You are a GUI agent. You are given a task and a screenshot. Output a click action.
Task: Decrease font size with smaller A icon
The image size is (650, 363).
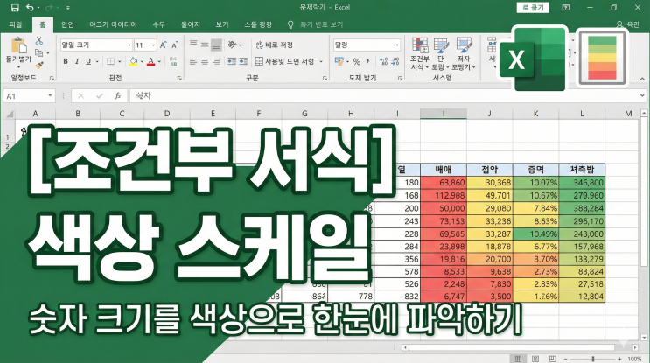click(x=174, y=45)
